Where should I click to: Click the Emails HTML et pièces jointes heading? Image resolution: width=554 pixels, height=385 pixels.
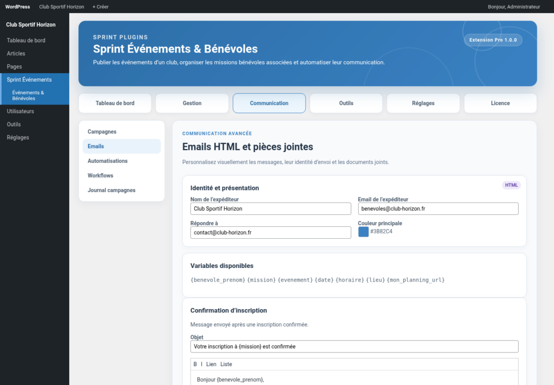248,147
